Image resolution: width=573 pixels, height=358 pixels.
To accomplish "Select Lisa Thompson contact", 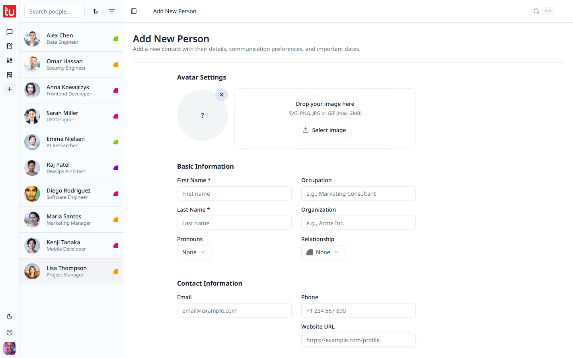I will [x=71, y=271].
